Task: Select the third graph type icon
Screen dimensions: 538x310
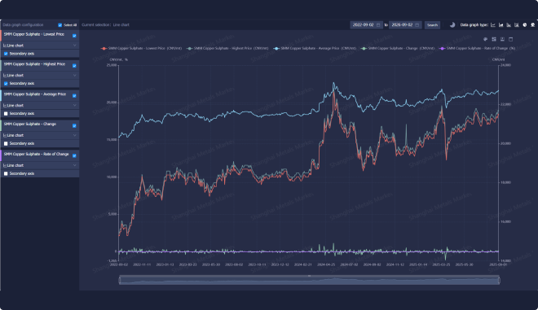Action: coord(509,24)
